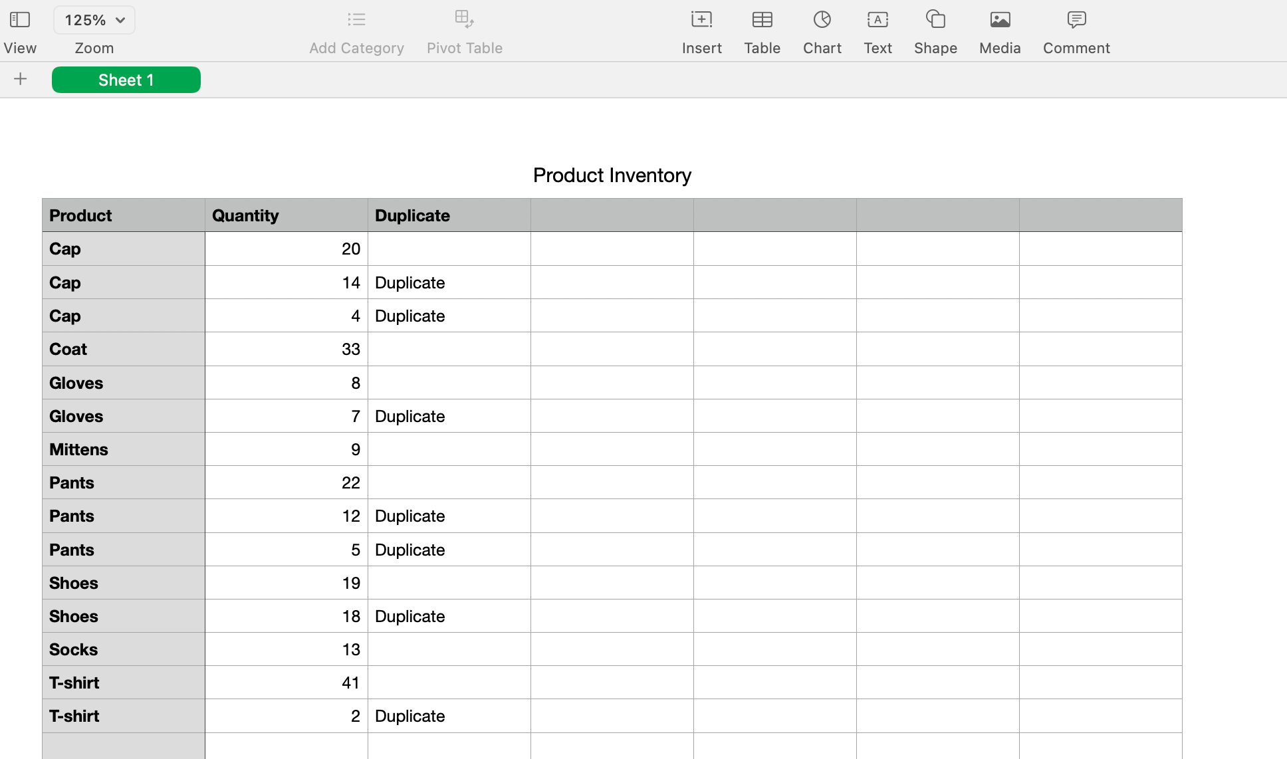
Task: Select the Sheet 1 tab
Action: pos(126,79)
